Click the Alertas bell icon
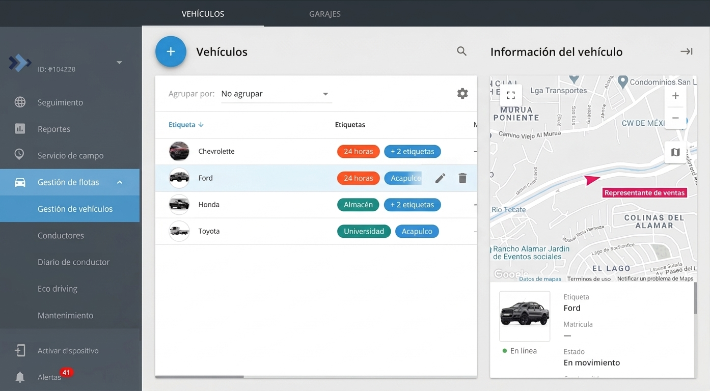The image size is (710, 391). tap(20, 377)
